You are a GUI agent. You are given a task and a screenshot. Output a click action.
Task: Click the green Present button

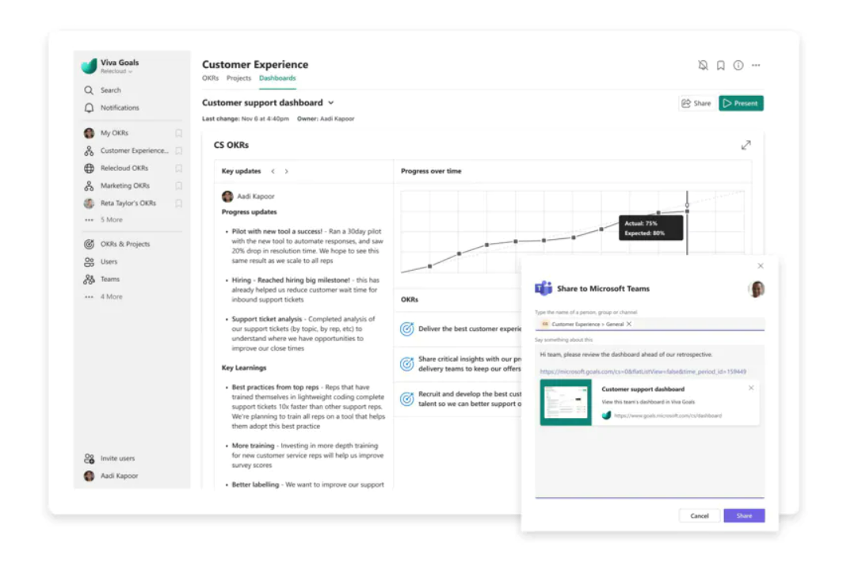coord(741,104)
